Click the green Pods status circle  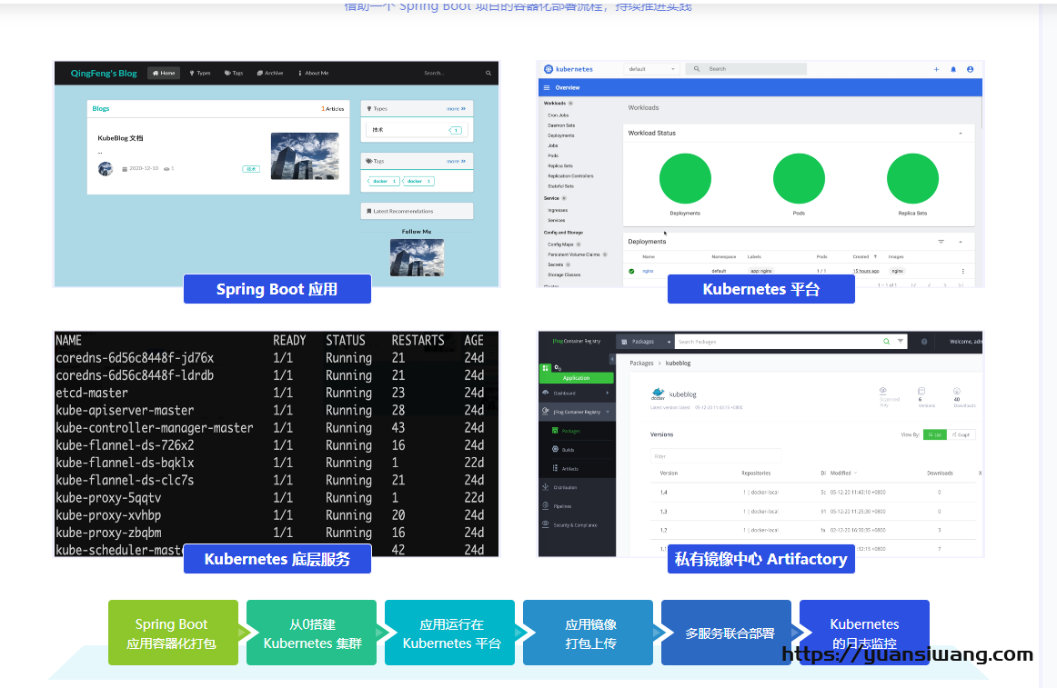pyautogui.click(x=799, y=178)
